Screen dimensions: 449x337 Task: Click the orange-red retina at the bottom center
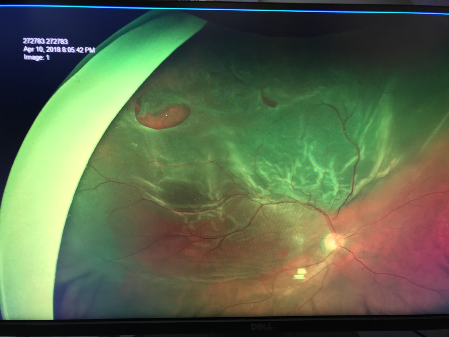pos(243,286)
